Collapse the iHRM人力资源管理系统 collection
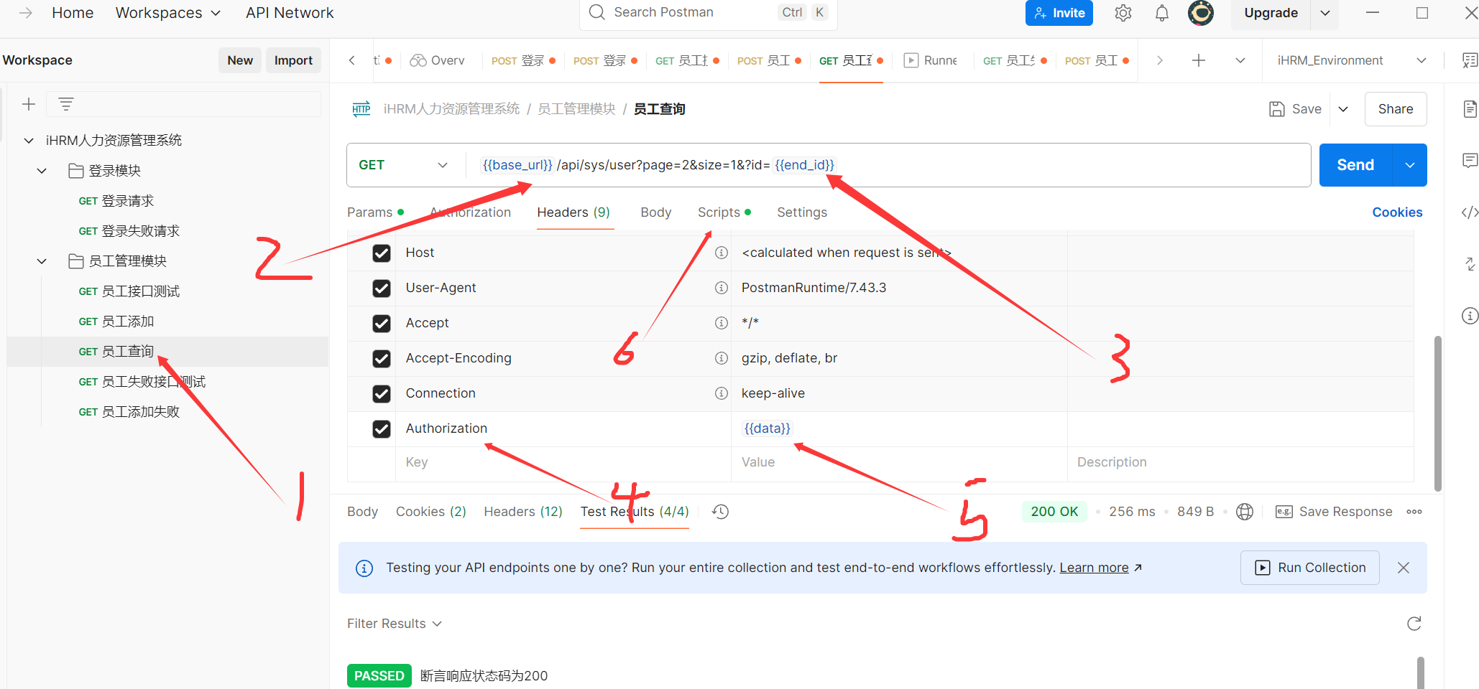This screenshot has height=689, width=1479. [x=29, y=141]
